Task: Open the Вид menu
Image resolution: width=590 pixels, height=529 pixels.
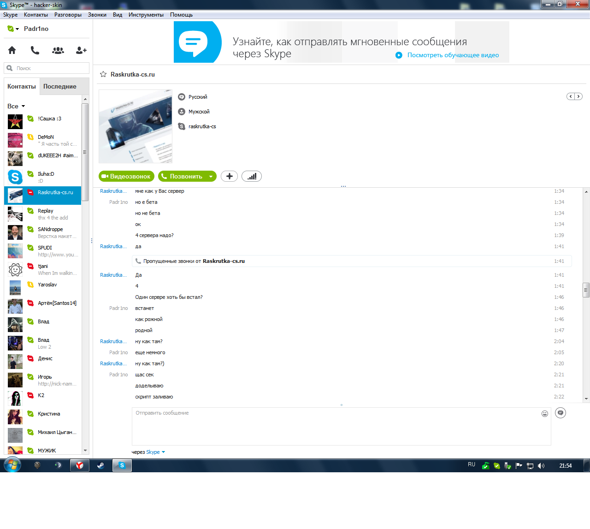Action: [x=118, y=15]
